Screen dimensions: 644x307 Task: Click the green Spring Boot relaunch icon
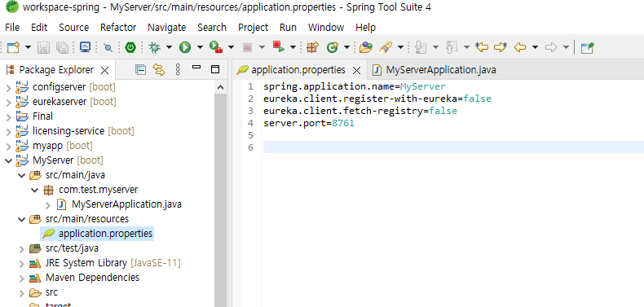(130, 47)
